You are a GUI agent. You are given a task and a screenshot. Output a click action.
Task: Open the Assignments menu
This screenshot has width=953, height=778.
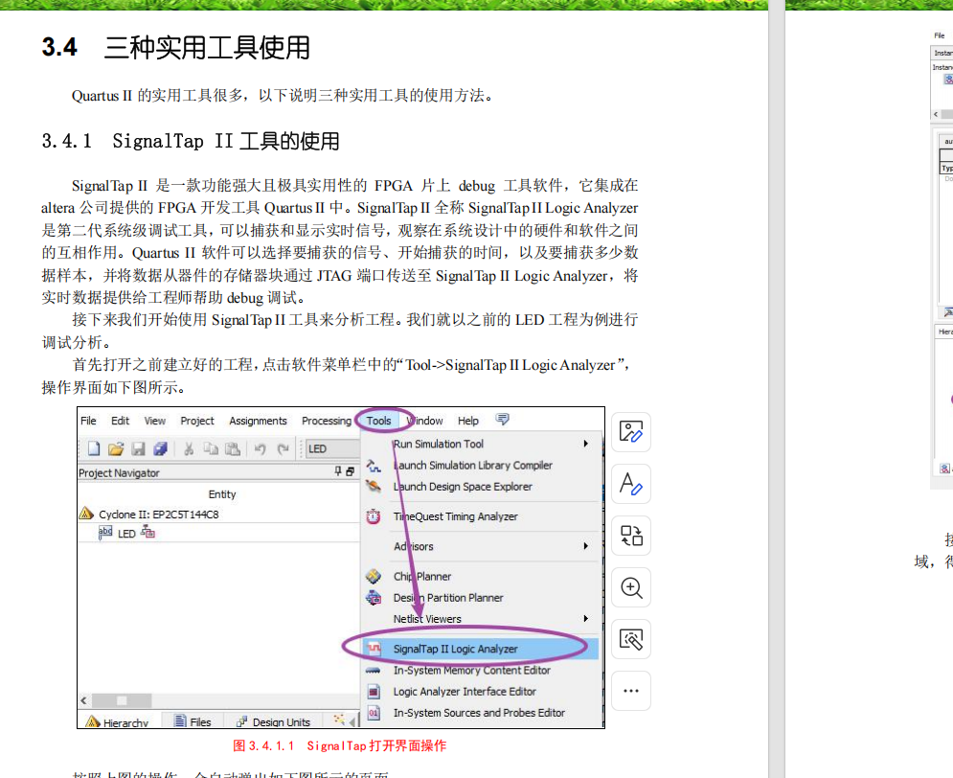click(258, 421)
